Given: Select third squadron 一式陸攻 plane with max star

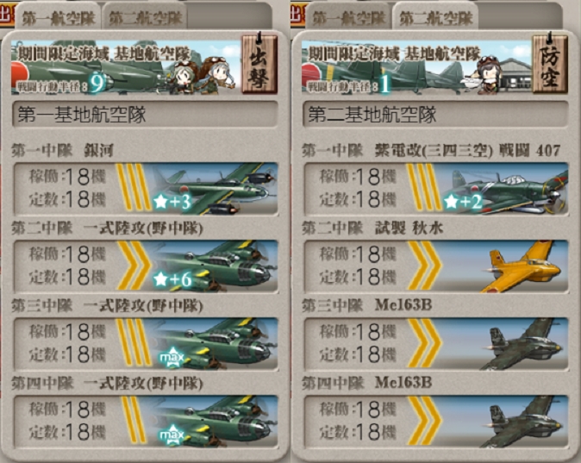Looking at the screenshot, I should click(215, 344).
